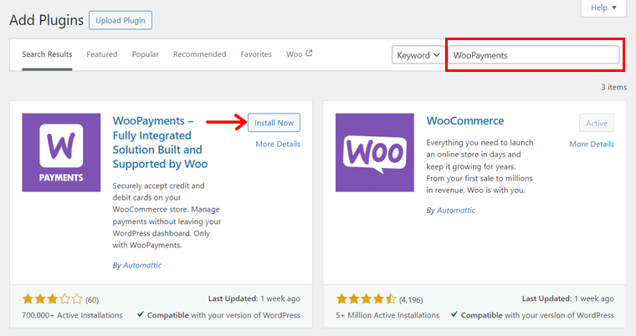Viewport: 636px width, 336px height.
Task: Open More Details for WooCommerce
Action: [592, 144]
